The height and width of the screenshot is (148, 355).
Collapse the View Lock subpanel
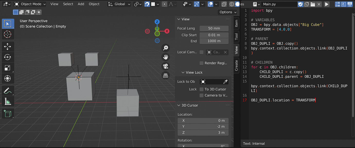[183, 72]
